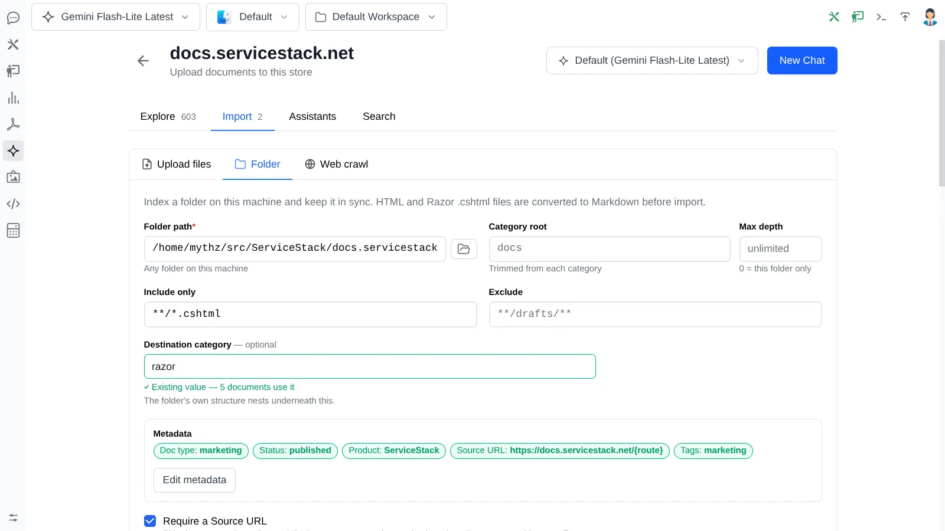This screenshot has height=531, width=945.
Task: Open the chat icon in sidebar
Action: pyautogui.click(x=13, y=18)
